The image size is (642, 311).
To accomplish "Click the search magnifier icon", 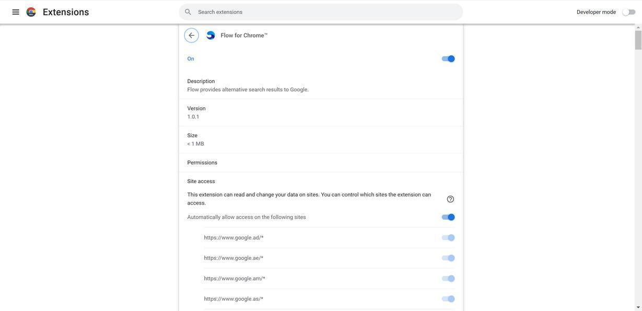I will [188, 12].
